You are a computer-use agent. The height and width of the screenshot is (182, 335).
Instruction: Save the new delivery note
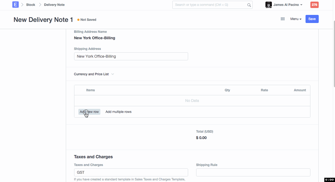click(312, 19)
